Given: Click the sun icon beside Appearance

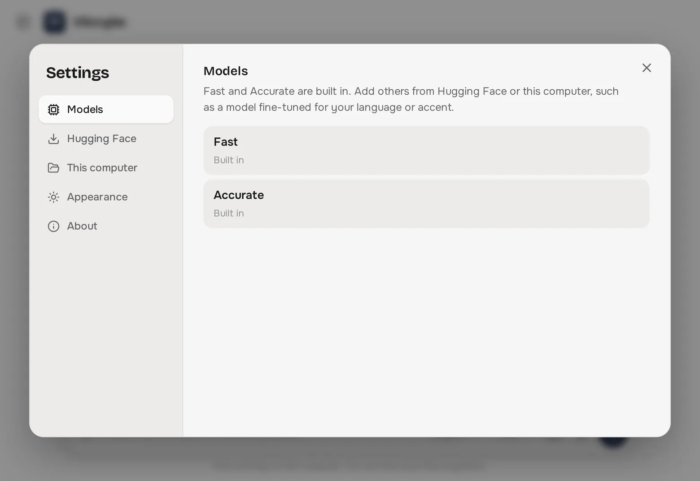Looking at the screenshot, I should [x=53, y=197].
